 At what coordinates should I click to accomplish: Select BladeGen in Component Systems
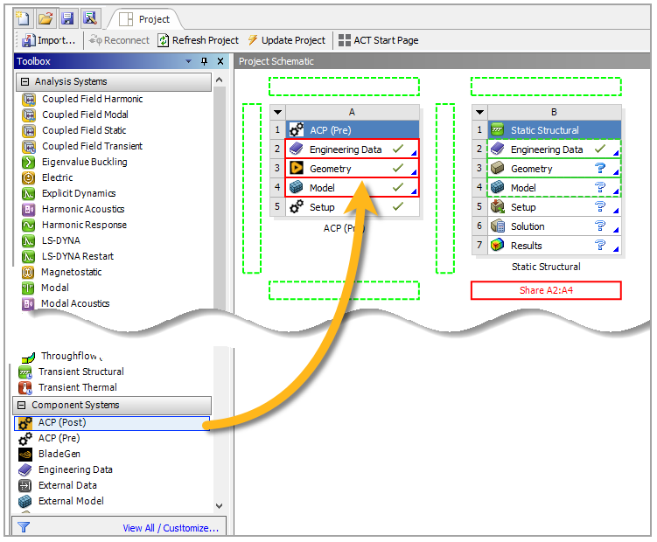click(59, 454)
